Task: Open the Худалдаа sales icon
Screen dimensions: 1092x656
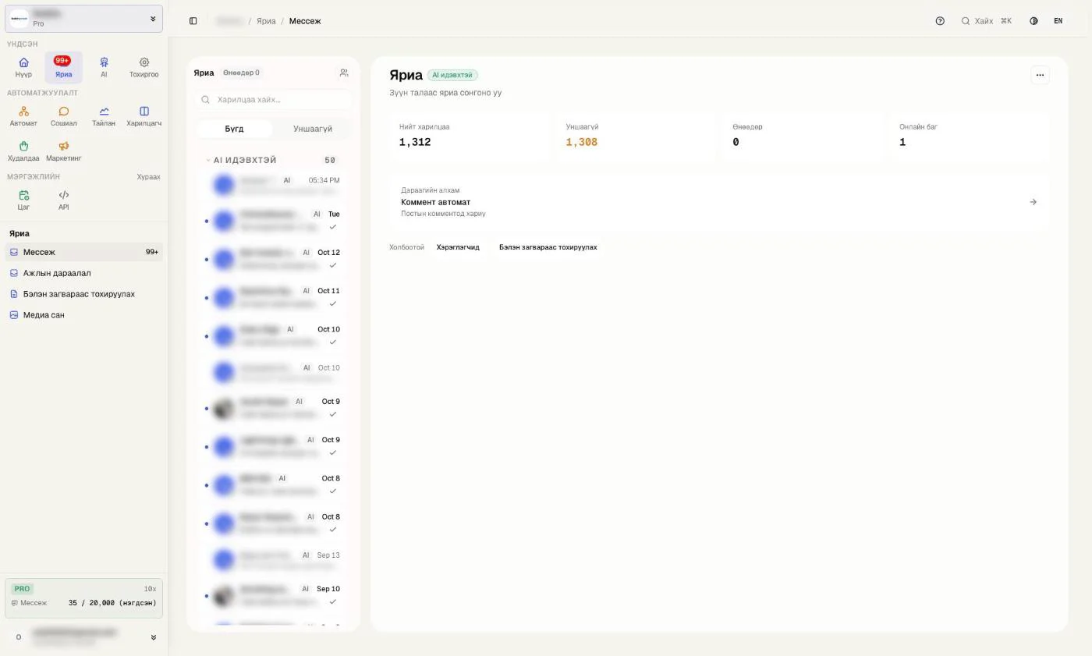Action: click(x=23, y=151)
